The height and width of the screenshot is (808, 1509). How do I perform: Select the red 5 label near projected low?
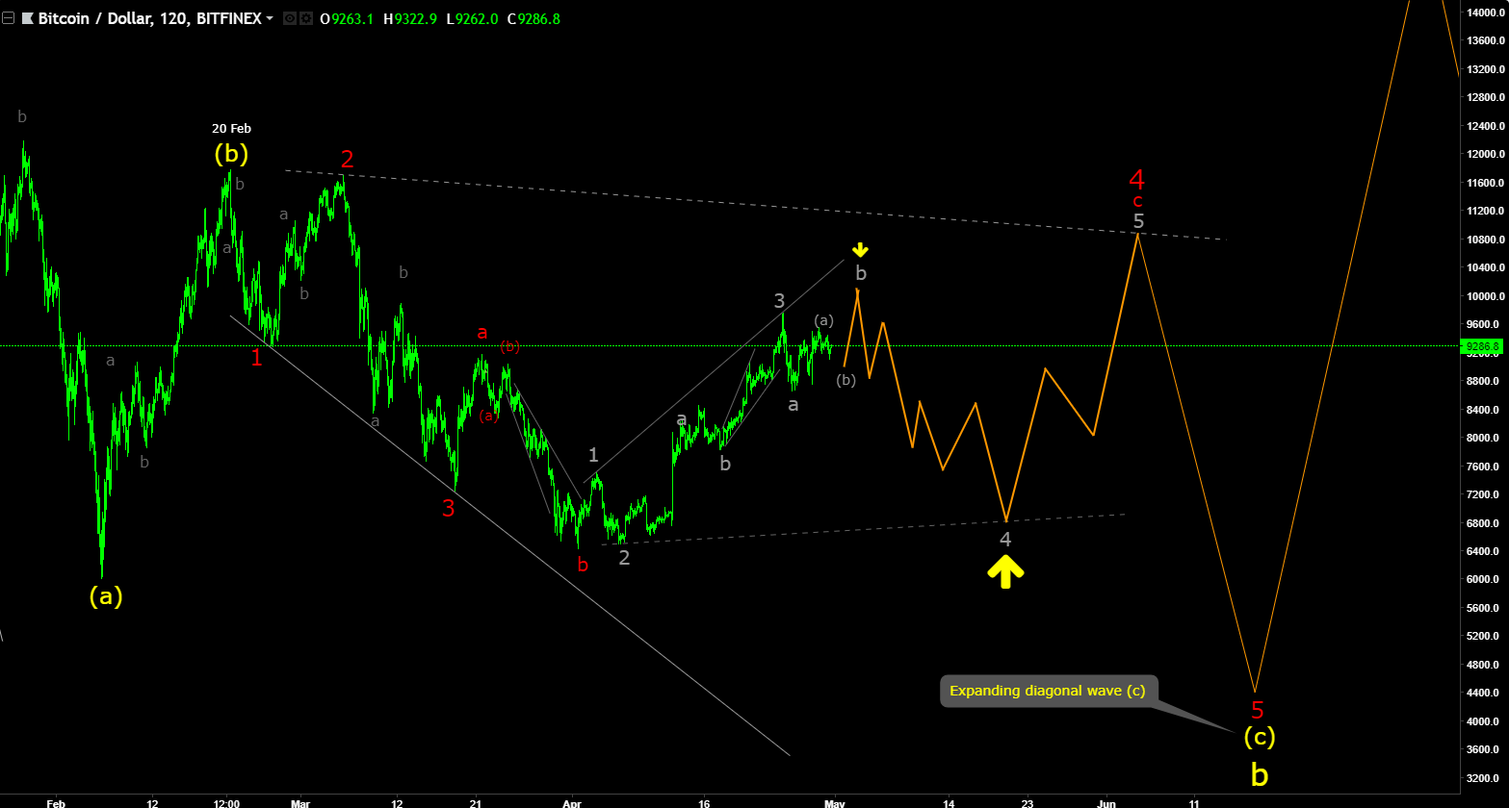tap(1258, 711)
